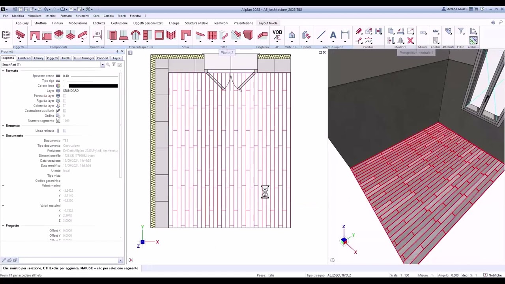The image size is (505, 284).
Task: Switch to the Struttura ribbon tab
Action: [x=40, y=23]
